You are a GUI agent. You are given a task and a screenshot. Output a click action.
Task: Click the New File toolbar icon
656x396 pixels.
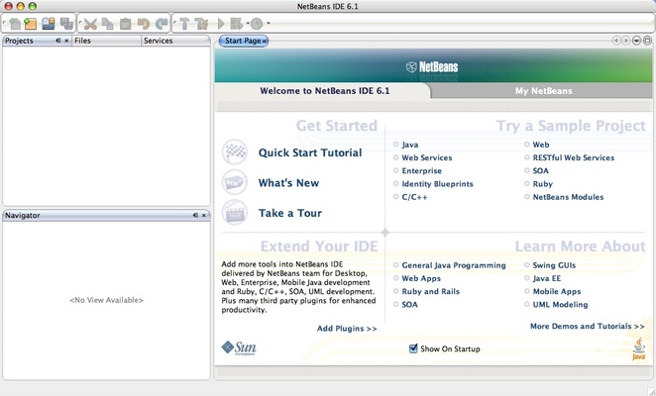tap(14, 24)
